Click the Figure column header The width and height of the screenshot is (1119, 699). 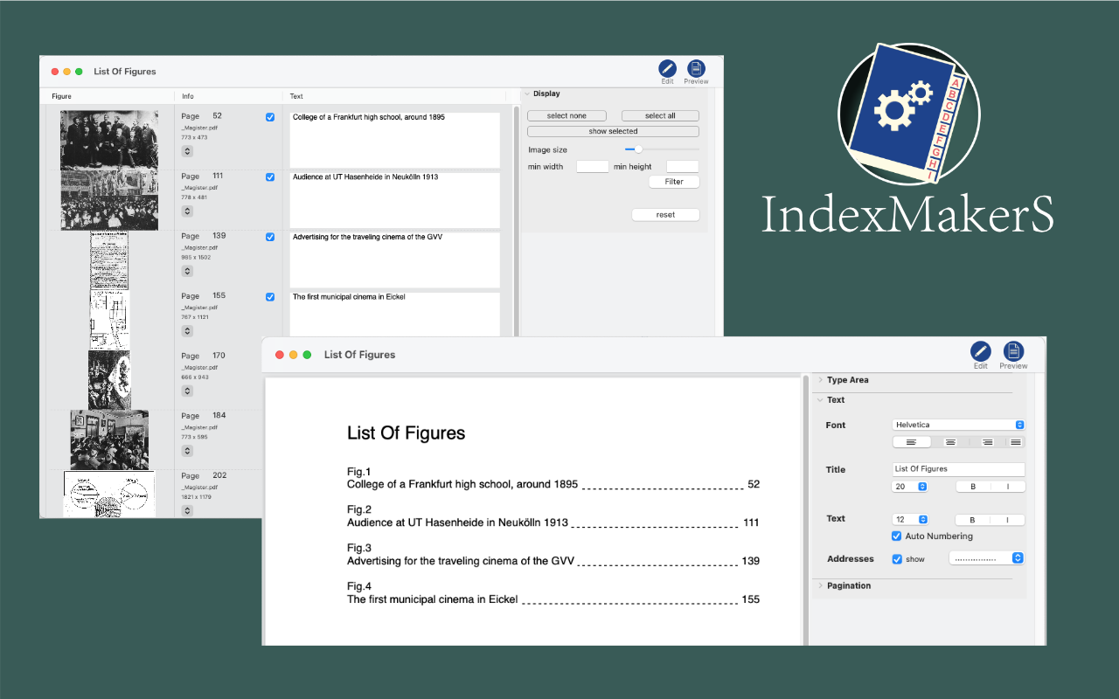62,96
